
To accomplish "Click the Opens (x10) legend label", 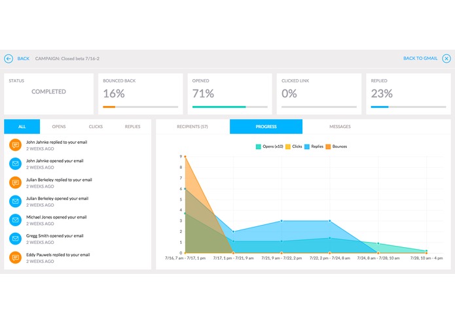I will coord(273,146).
